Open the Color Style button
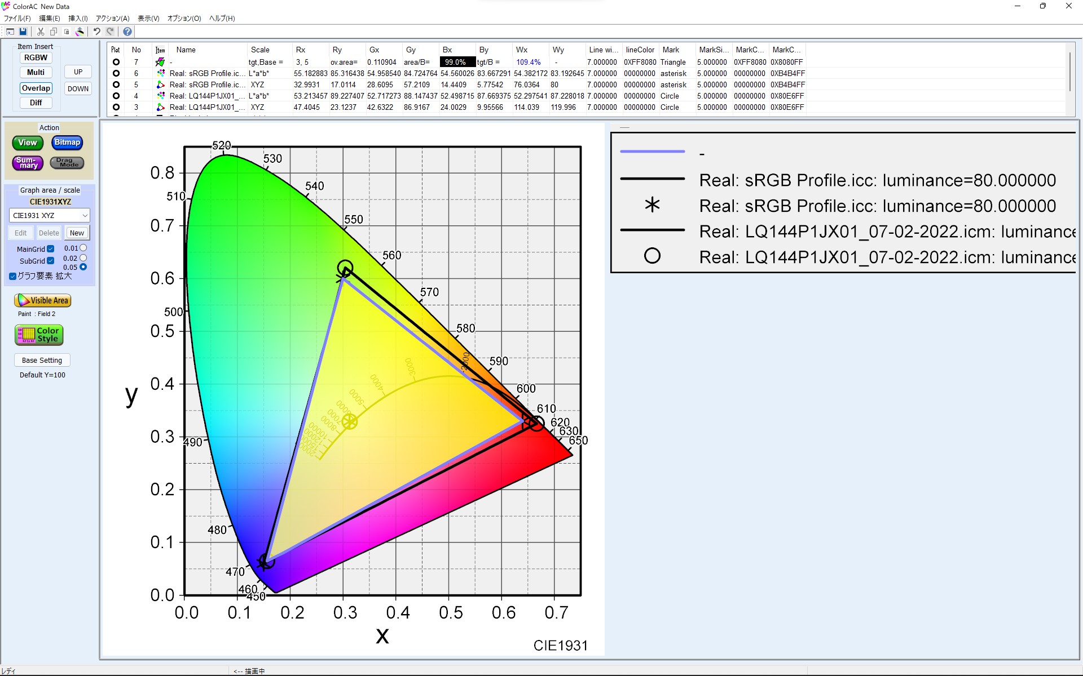Viewport: 1083px width, 676px height. coord(39,335)
